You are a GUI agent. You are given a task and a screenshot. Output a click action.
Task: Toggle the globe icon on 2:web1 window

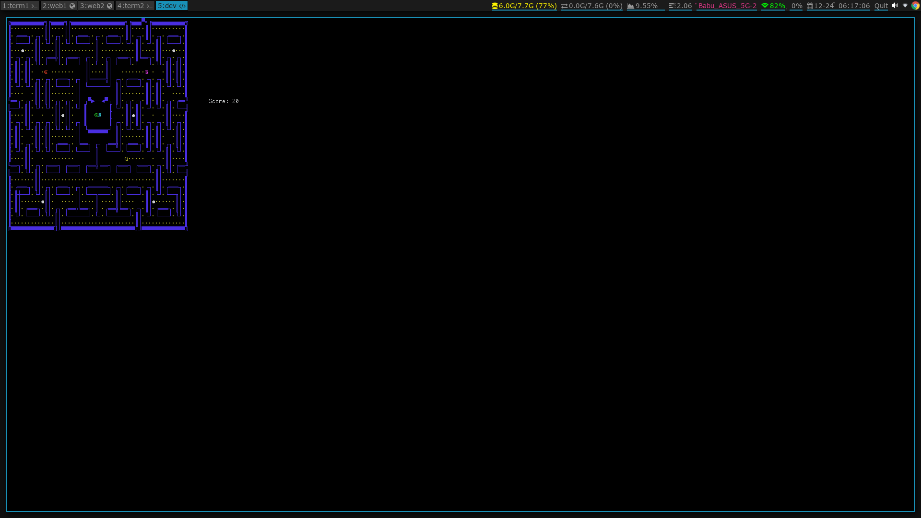[72, 6]
